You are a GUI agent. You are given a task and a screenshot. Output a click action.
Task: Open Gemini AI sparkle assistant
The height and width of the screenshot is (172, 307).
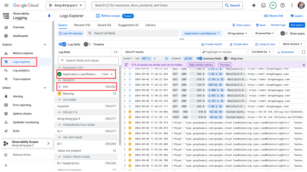254,5
